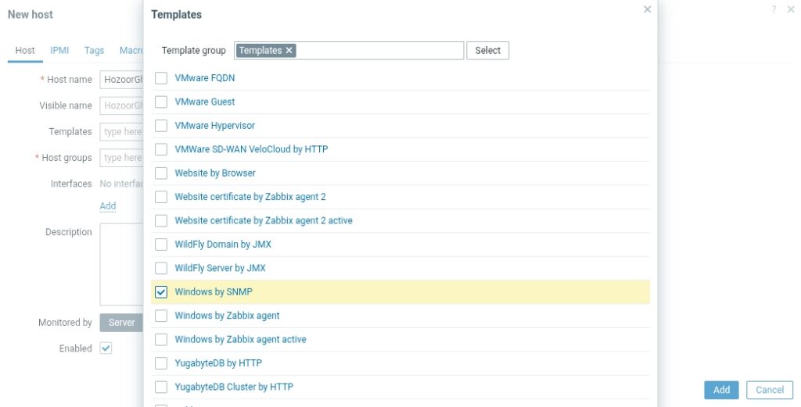This screenshot has width=801, height=407.
Task: Click Windows by Zabbix agent link
Action: click(227, 316)
